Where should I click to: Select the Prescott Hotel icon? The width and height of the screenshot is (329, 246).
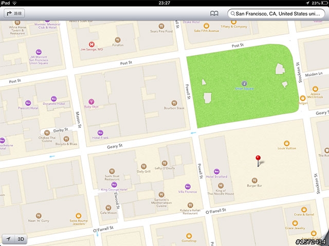click(x=28, y=103)
